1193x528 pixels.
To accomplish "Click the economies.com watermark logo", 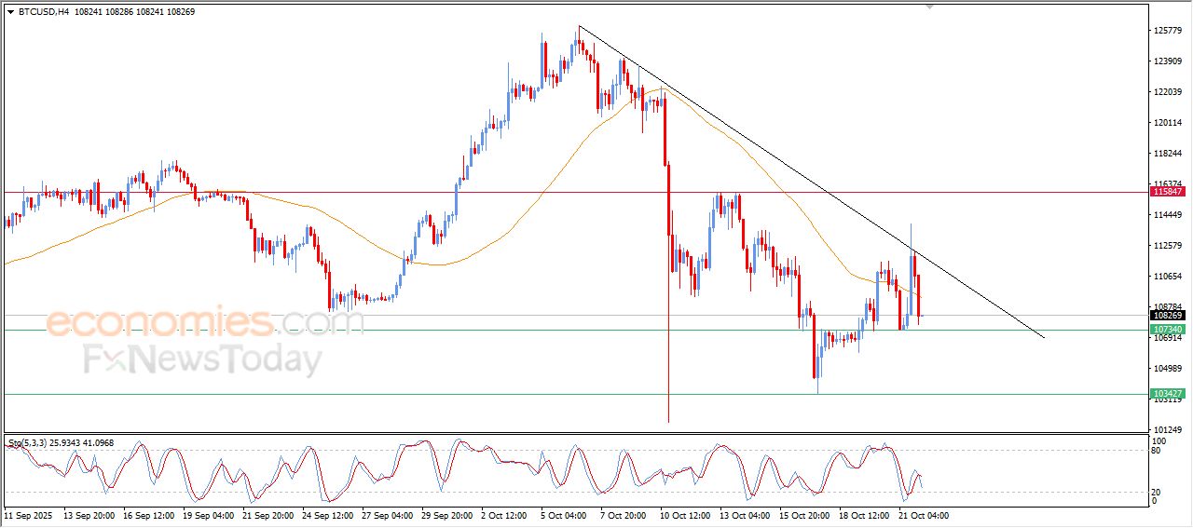I will click(205, 322).
